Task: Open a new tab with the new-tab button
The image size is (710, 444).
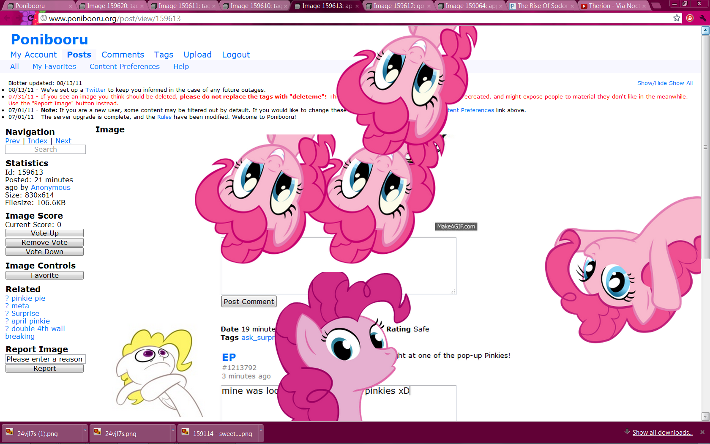Action: (x=656, y=6)
